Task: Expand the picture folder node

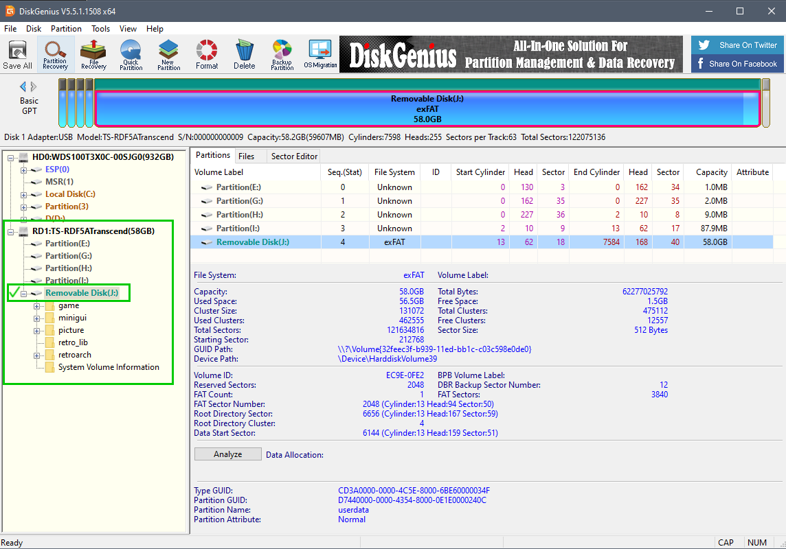Action: [x=36, y=331]
